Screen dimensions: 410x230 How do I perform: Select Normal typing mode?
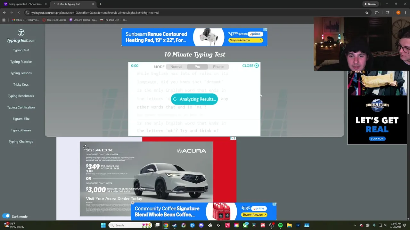(176, 67)
